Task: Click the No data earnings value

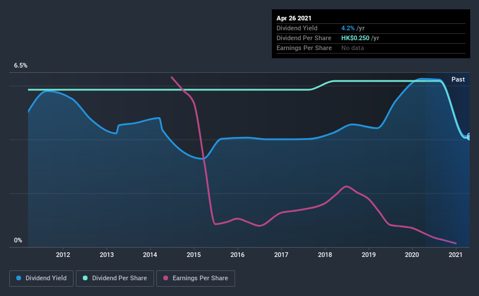Action: 352,48
